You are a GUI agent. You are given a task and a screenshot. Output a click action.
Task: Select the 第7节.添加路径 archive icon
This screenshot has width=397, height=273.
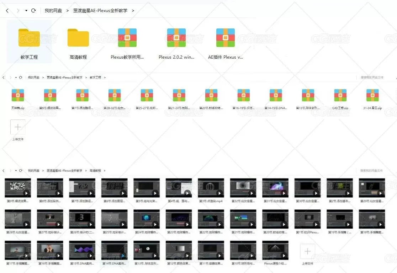[82, 95]
